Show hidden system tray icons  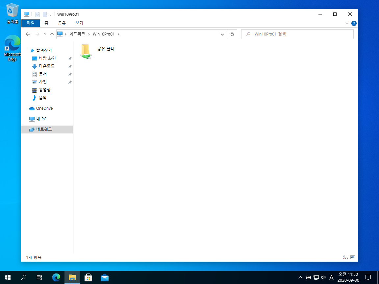[300, 277]
